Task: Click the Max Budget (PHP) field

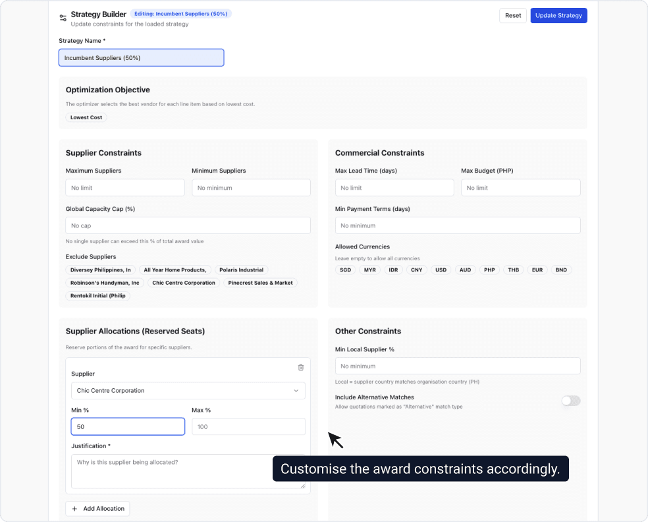Action: click(x=520, y=187)
